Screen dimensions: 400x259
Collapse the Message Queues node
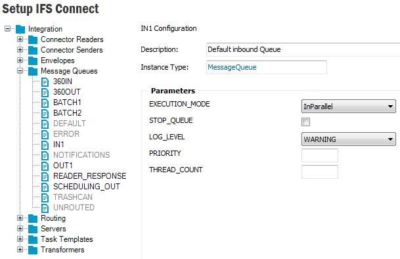coord(20,71)
